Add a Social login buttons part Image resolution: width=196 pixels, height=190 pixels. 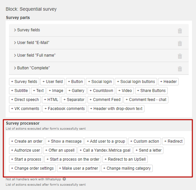point(136,82)
